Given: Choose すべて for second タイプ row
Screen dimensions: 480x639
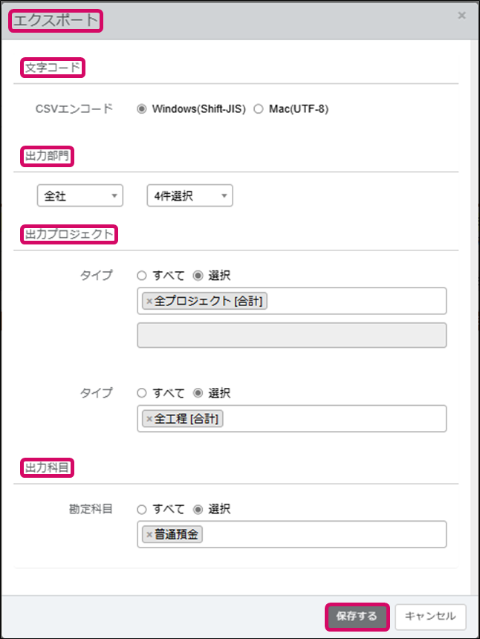Looking at the screenshot, I should tap(142, 393).
